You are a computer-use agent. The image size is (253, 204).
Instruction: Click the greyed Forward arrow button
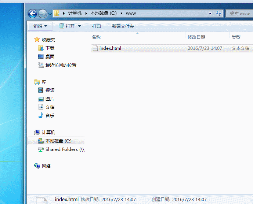tap(43, 14)
